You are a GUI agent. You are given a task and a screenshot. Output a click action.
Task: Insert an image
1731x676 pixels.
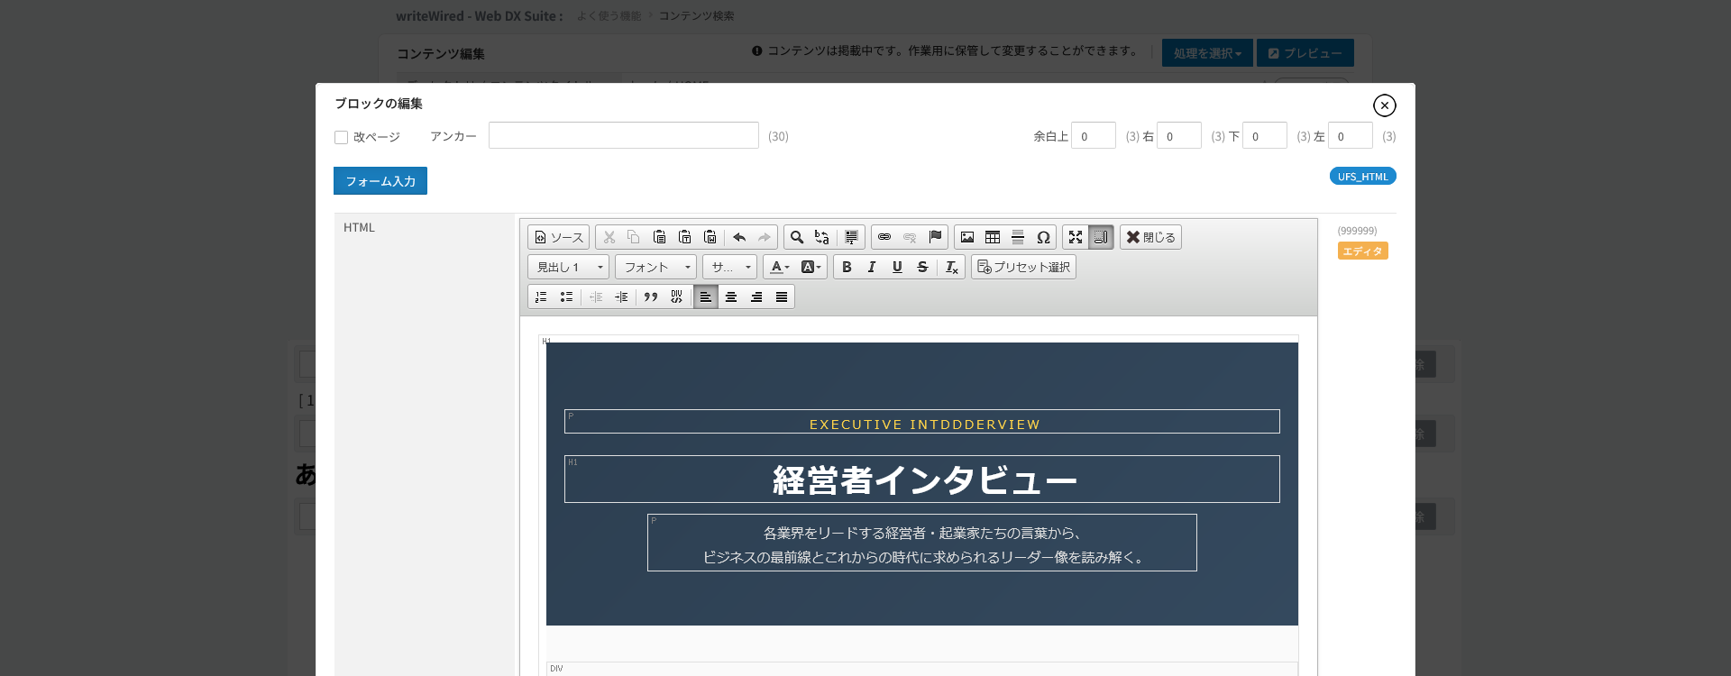coord(967,237)
